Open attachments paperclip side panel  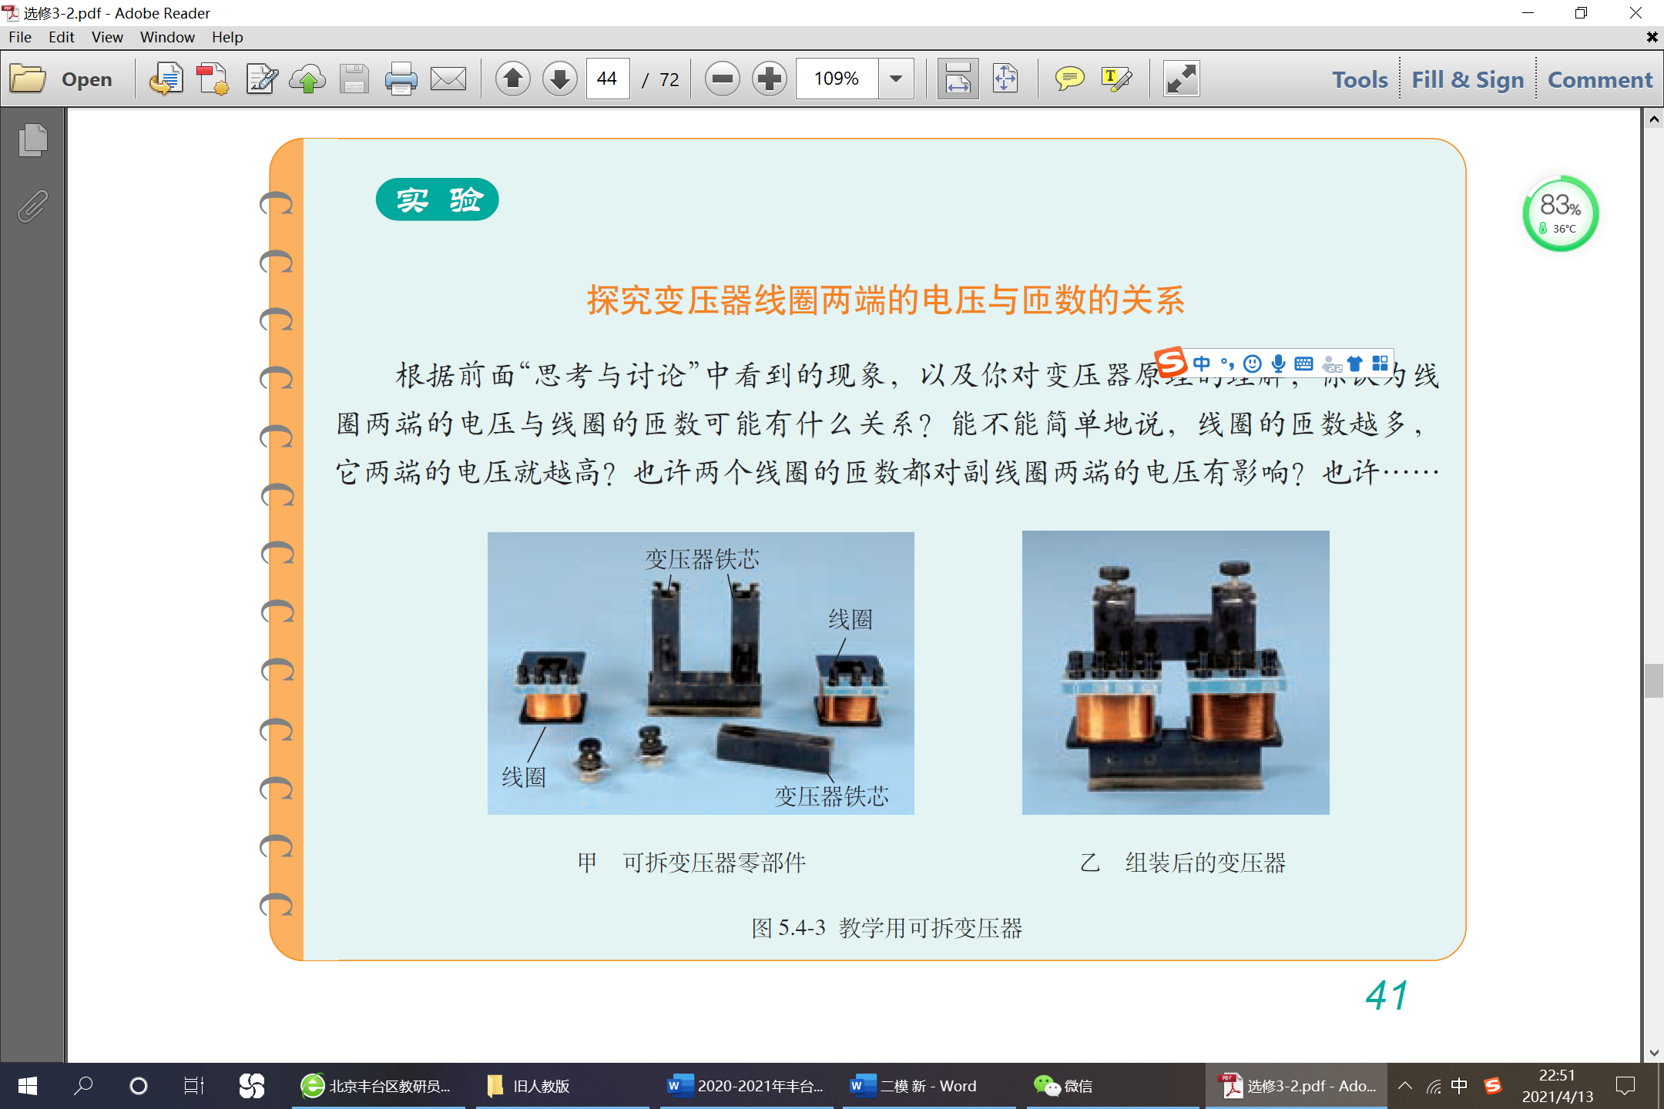pyautogui.click(x=32, y=206)
